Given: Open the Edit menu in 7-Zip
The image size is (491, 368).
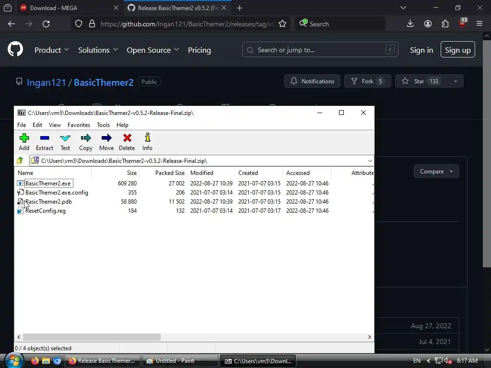Looking at the screenshot, I should pyautogui.click(x=37, y=125).
